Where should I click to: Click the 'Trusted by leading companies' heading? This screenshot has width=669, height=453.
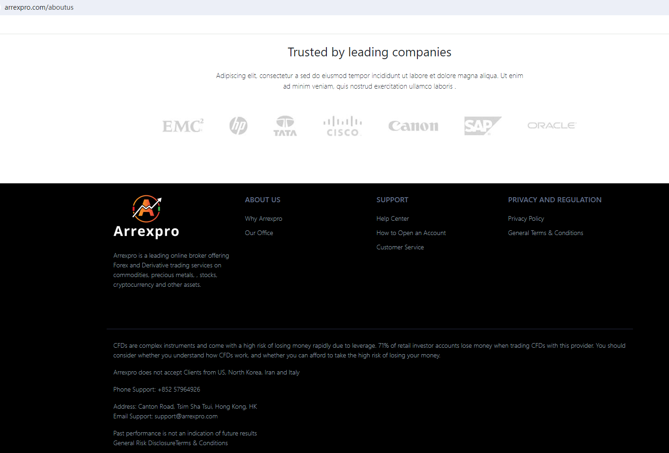pyautogui.click(x=370, y=52)
